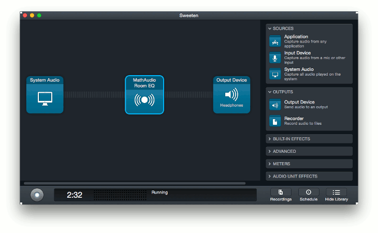
Task: Click the 'Input Device' source title text
Action: [298, 53]
